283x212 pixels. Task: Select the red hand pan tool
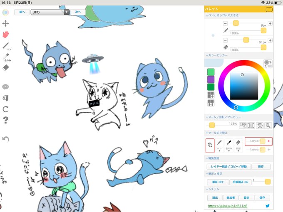[6, 35]
